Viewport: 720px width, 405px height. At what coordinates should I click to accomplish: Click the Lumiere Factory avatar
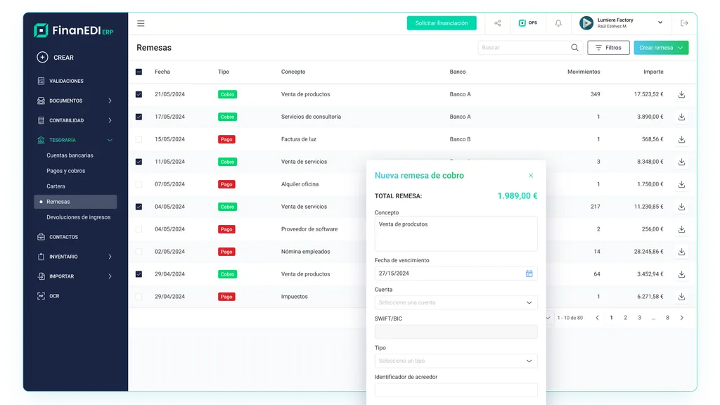point(586,23)
